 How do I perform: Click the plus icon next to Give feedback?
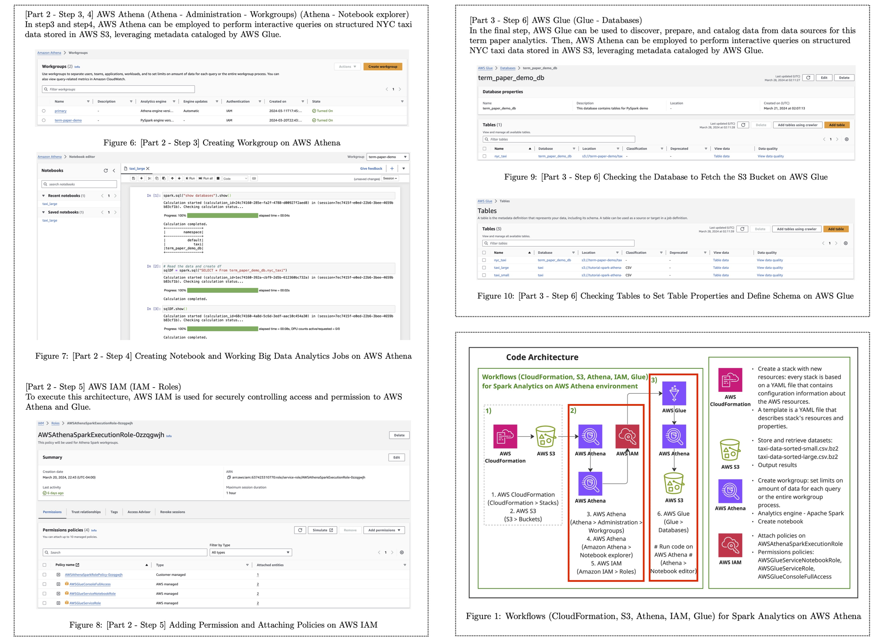[x=392, y=168]
